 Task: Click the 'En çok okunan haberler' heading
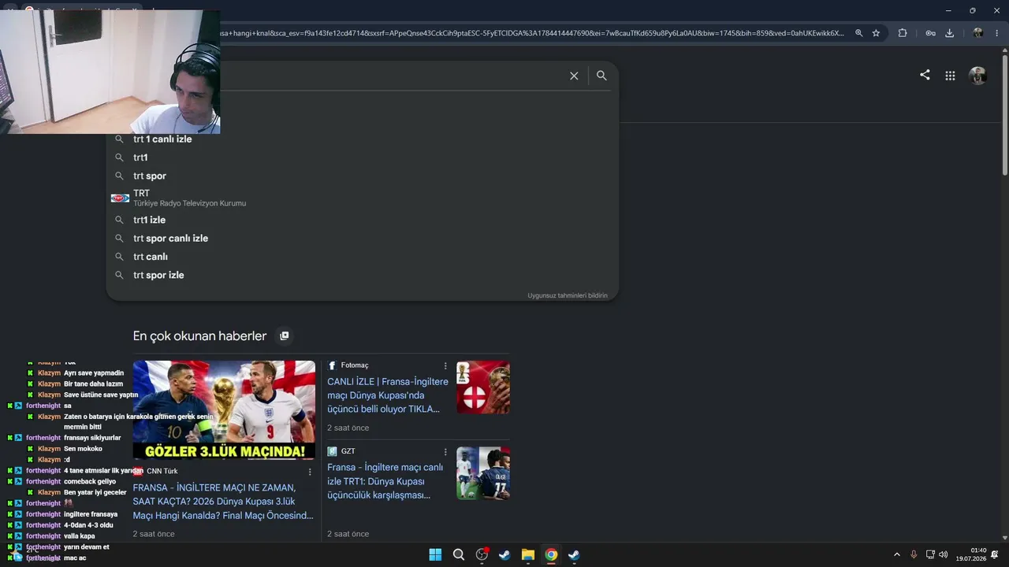[199, 336]
